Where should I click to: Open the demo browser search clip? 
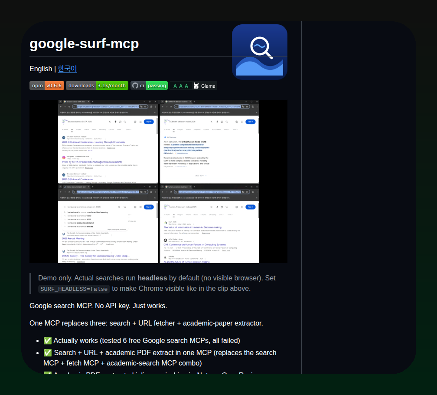tap(158, 181)
